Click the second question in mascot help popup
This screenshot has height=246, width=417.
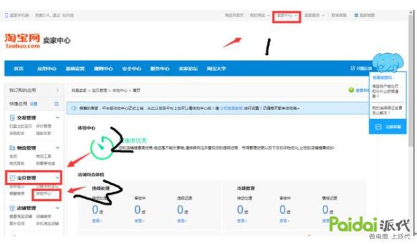coord(387,110)
